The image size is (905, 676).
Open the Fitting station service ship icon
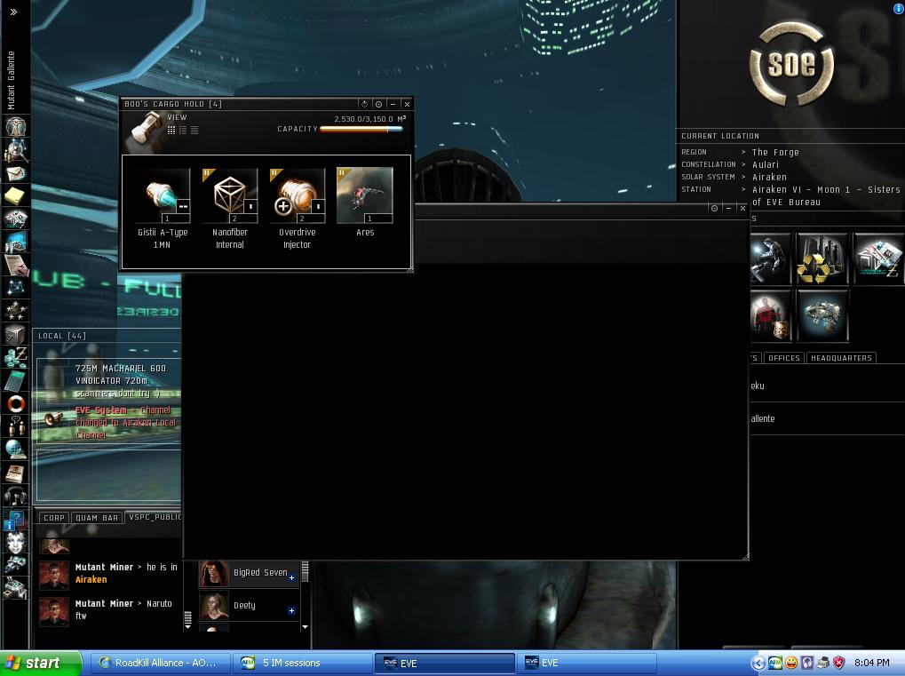822,315
